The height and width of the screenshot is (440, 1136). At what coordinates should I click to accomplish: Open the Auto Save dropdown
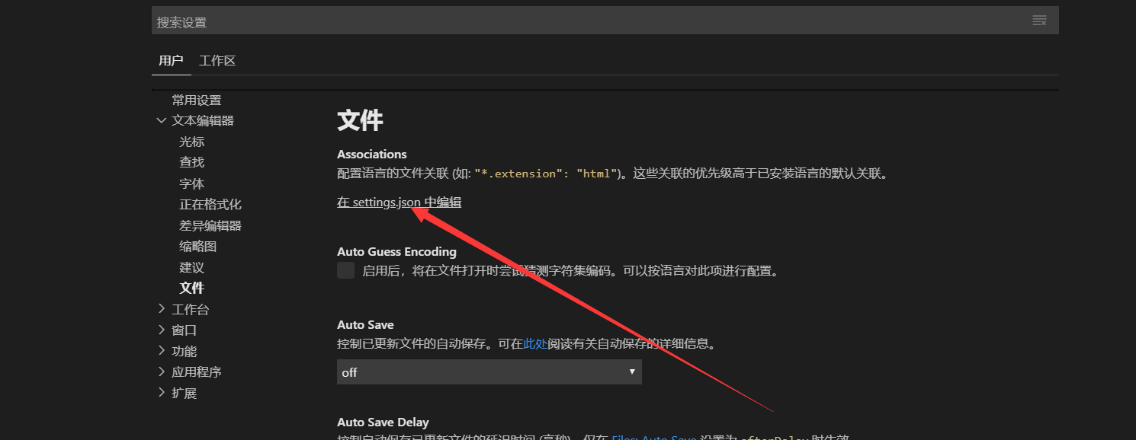click(x=489, y=372)
